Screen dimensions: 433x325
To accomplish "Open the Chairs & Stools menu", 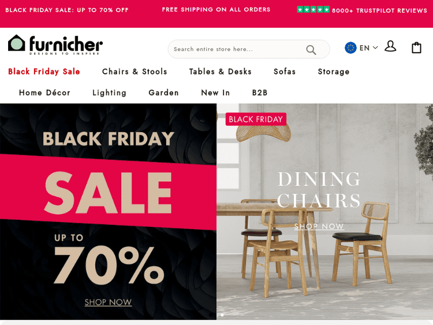I will [135, 72].
